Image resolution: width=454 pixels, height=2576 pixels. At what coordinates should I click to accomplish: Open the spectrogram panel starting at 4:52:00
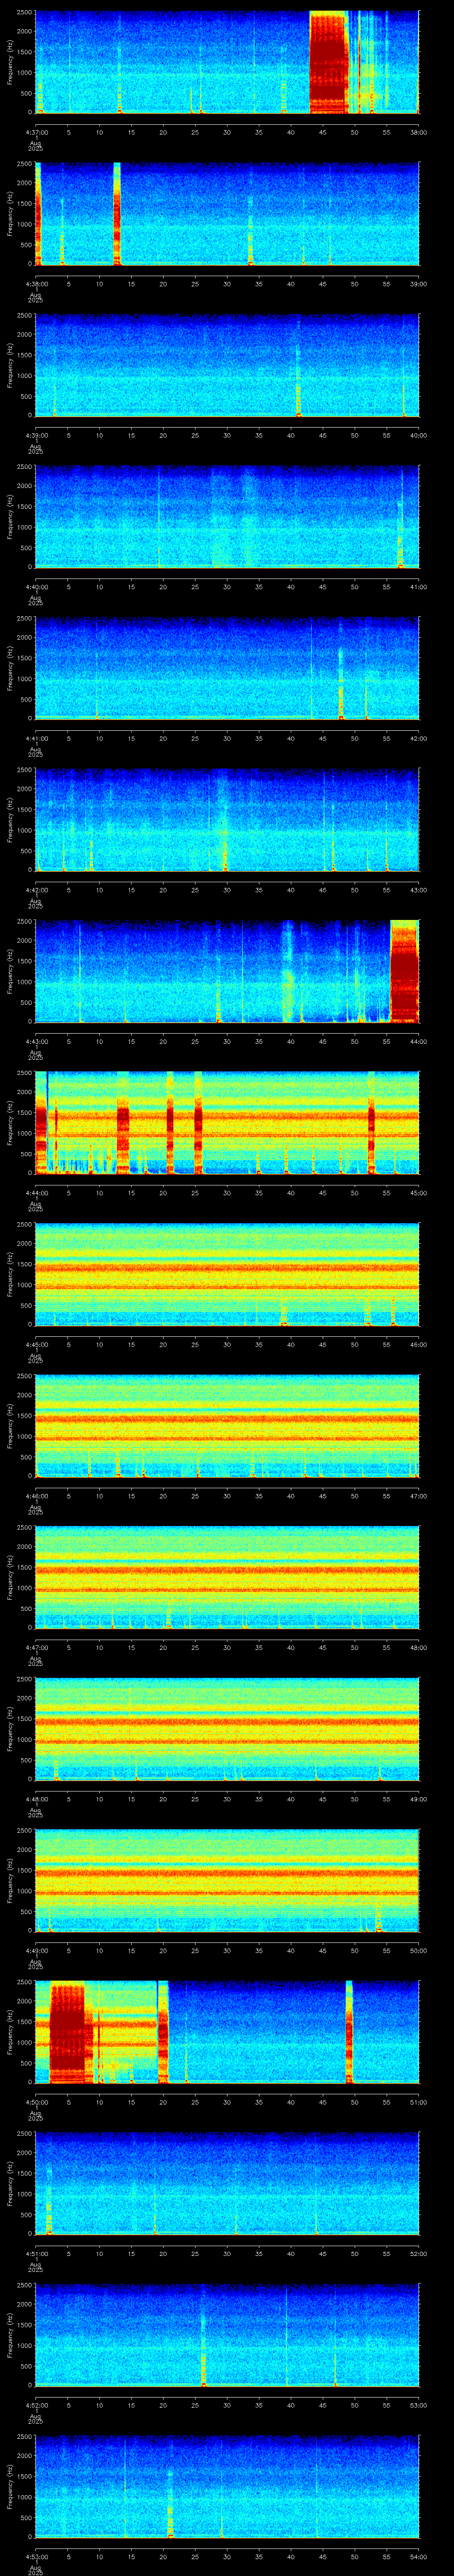click(227, 2334)
